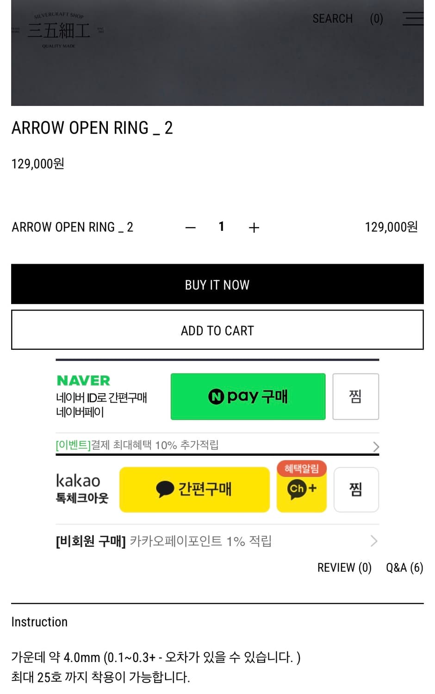
Task: Click the ADD TO CART button
Action: point(217,330)
